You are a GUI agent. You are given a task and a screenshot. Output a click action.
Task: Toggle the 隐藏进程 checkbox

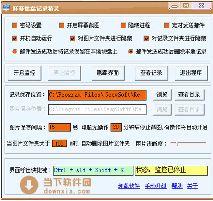point(123,25)
